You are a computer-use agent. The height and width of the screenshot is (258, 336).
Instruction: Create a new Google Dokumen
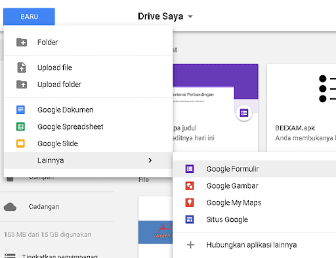click(88, 109)
